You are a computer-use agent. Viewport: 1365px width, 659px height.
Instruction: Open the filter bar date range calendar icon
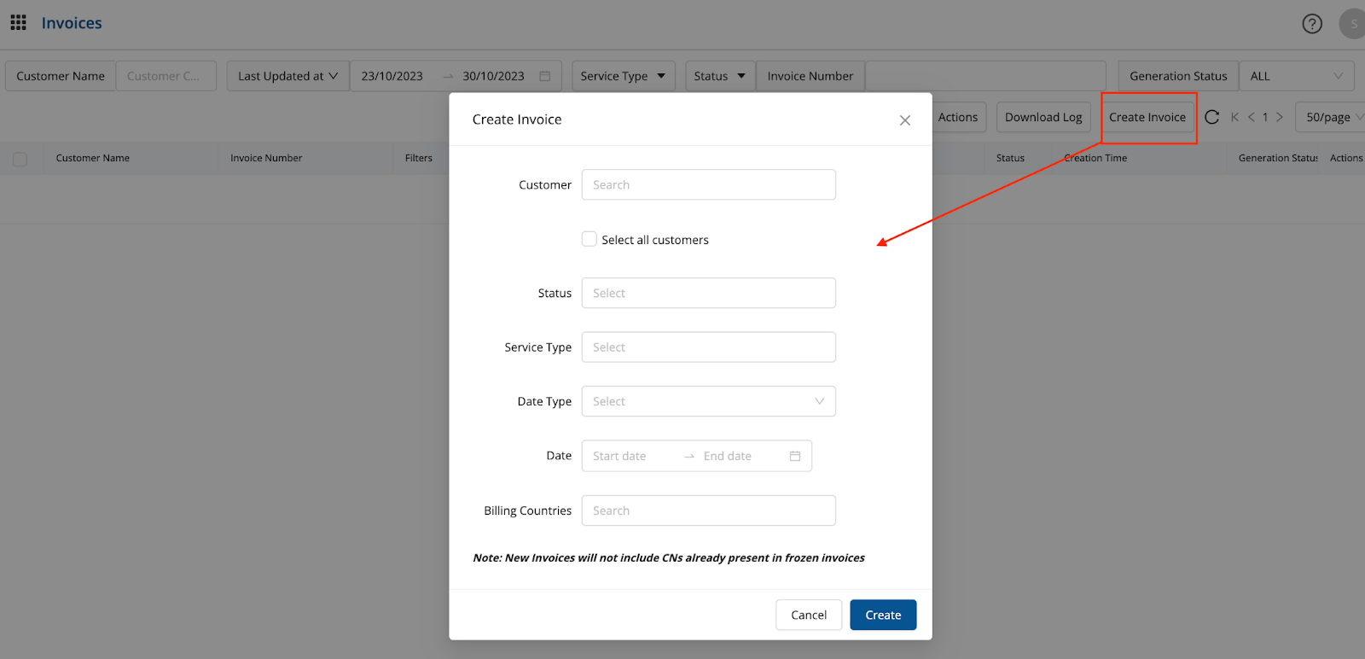click(x=544, y=76)
